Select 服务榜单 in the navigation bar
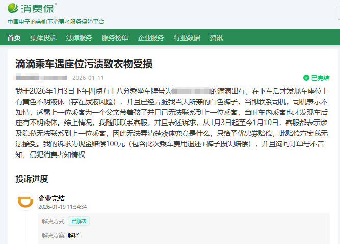The width and height of the screenshot is (340, 244). click(115, 38)
